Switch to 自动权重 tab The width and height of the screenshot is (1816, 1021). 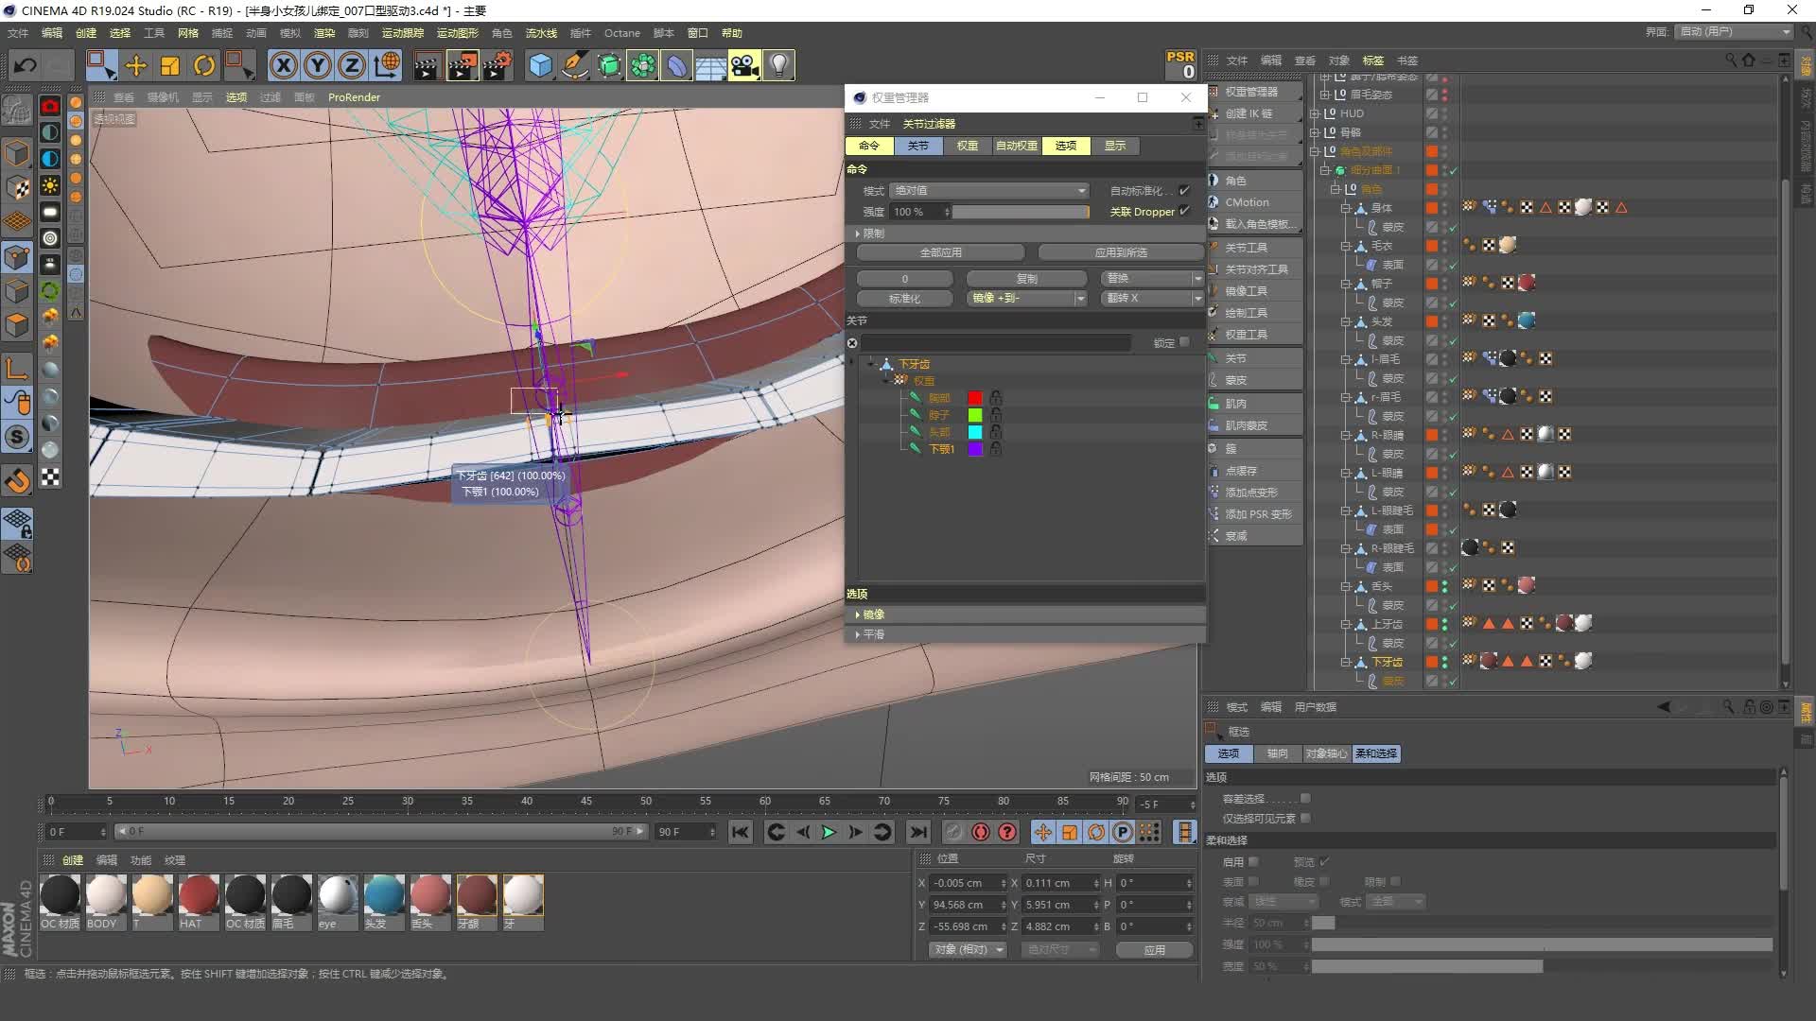coord(1016,146)
